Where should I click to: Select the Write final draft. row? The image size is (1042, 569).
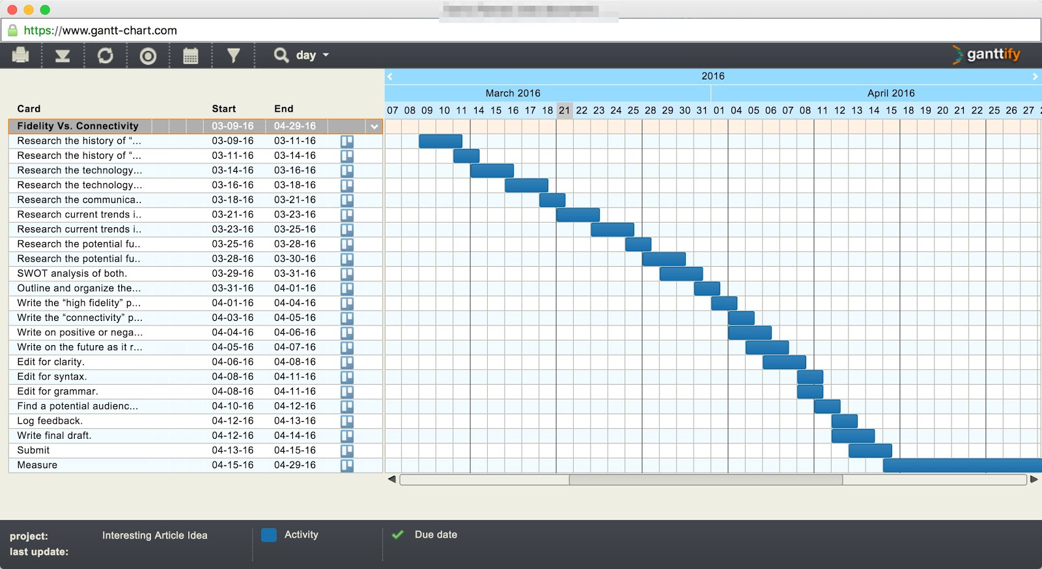pos(195,436)
